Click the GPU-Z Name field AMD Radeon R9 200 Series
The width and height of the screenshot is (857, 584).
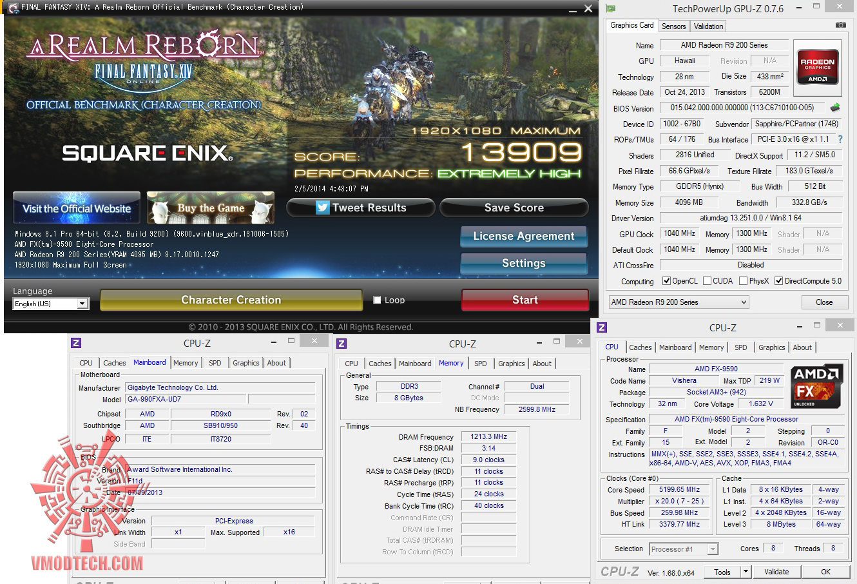click(724, 45)
